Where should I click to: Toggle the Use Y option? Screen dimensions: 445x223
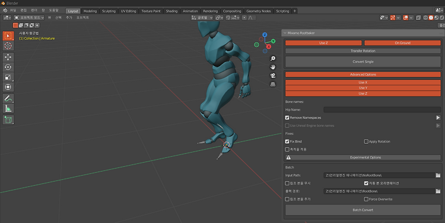tap(363, 88)
